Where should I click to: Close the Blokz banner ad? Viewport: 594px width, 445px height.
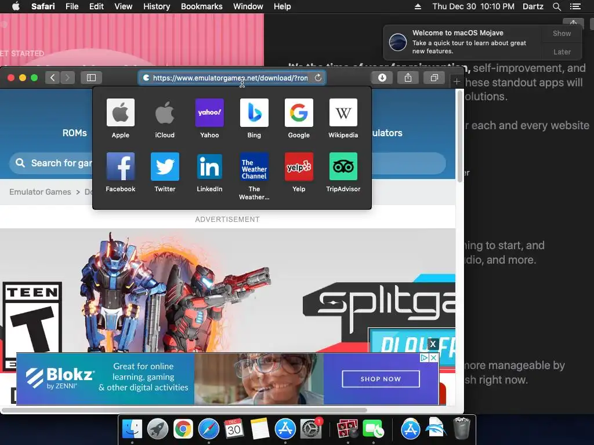point(434,358)
